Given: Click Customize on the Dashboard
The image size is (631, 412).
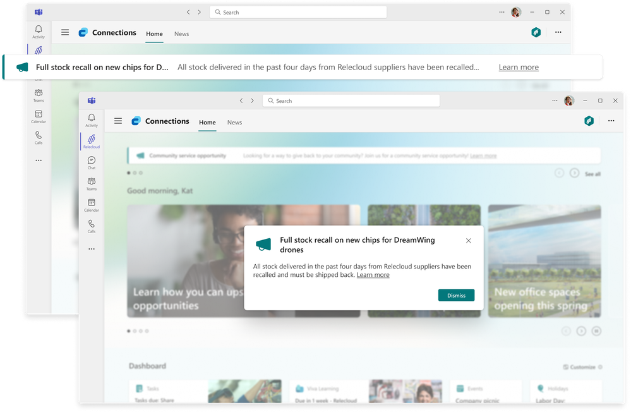Looking at the screenshot, I should (x=582, y=367).
